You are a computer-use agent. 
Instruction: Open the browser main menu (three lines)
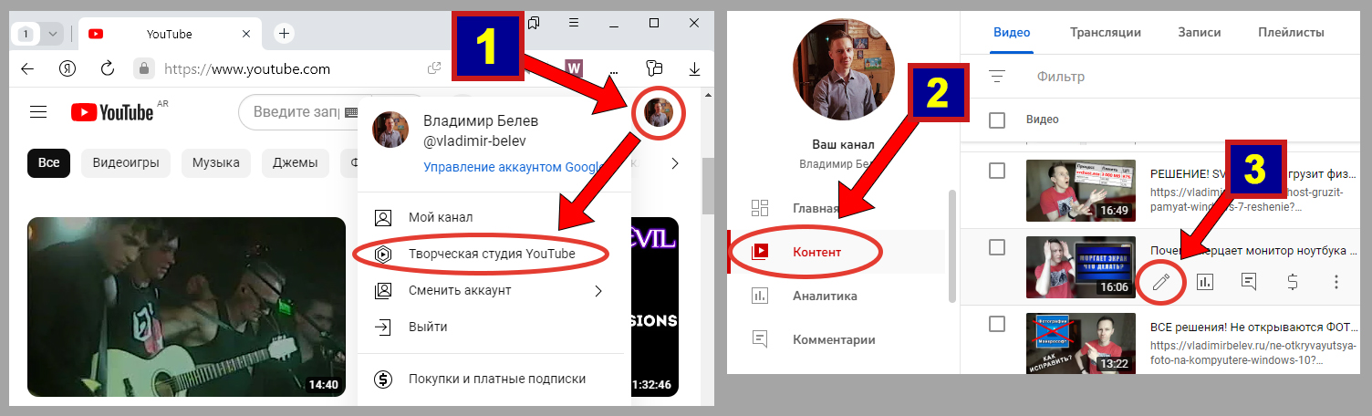[574, 22]
